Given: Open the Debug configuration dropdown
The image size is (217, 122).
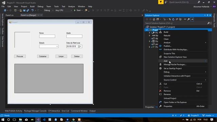Looking at the screenshot, I should click(48, 11).
